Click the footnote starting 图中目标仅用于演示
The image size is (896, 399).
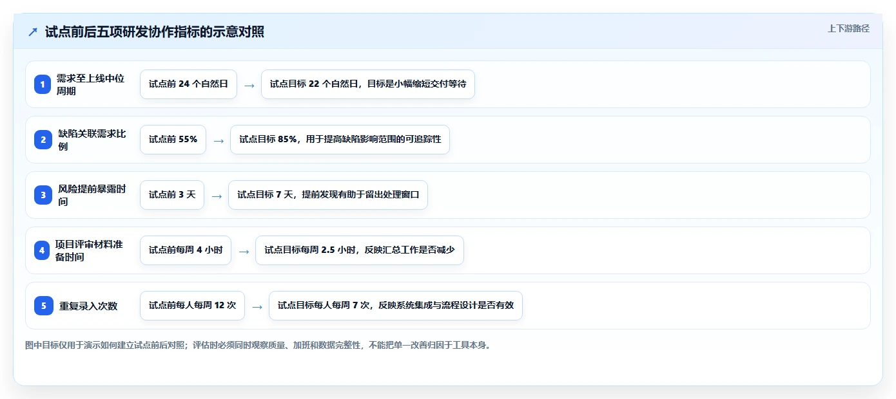click(259, 345)
